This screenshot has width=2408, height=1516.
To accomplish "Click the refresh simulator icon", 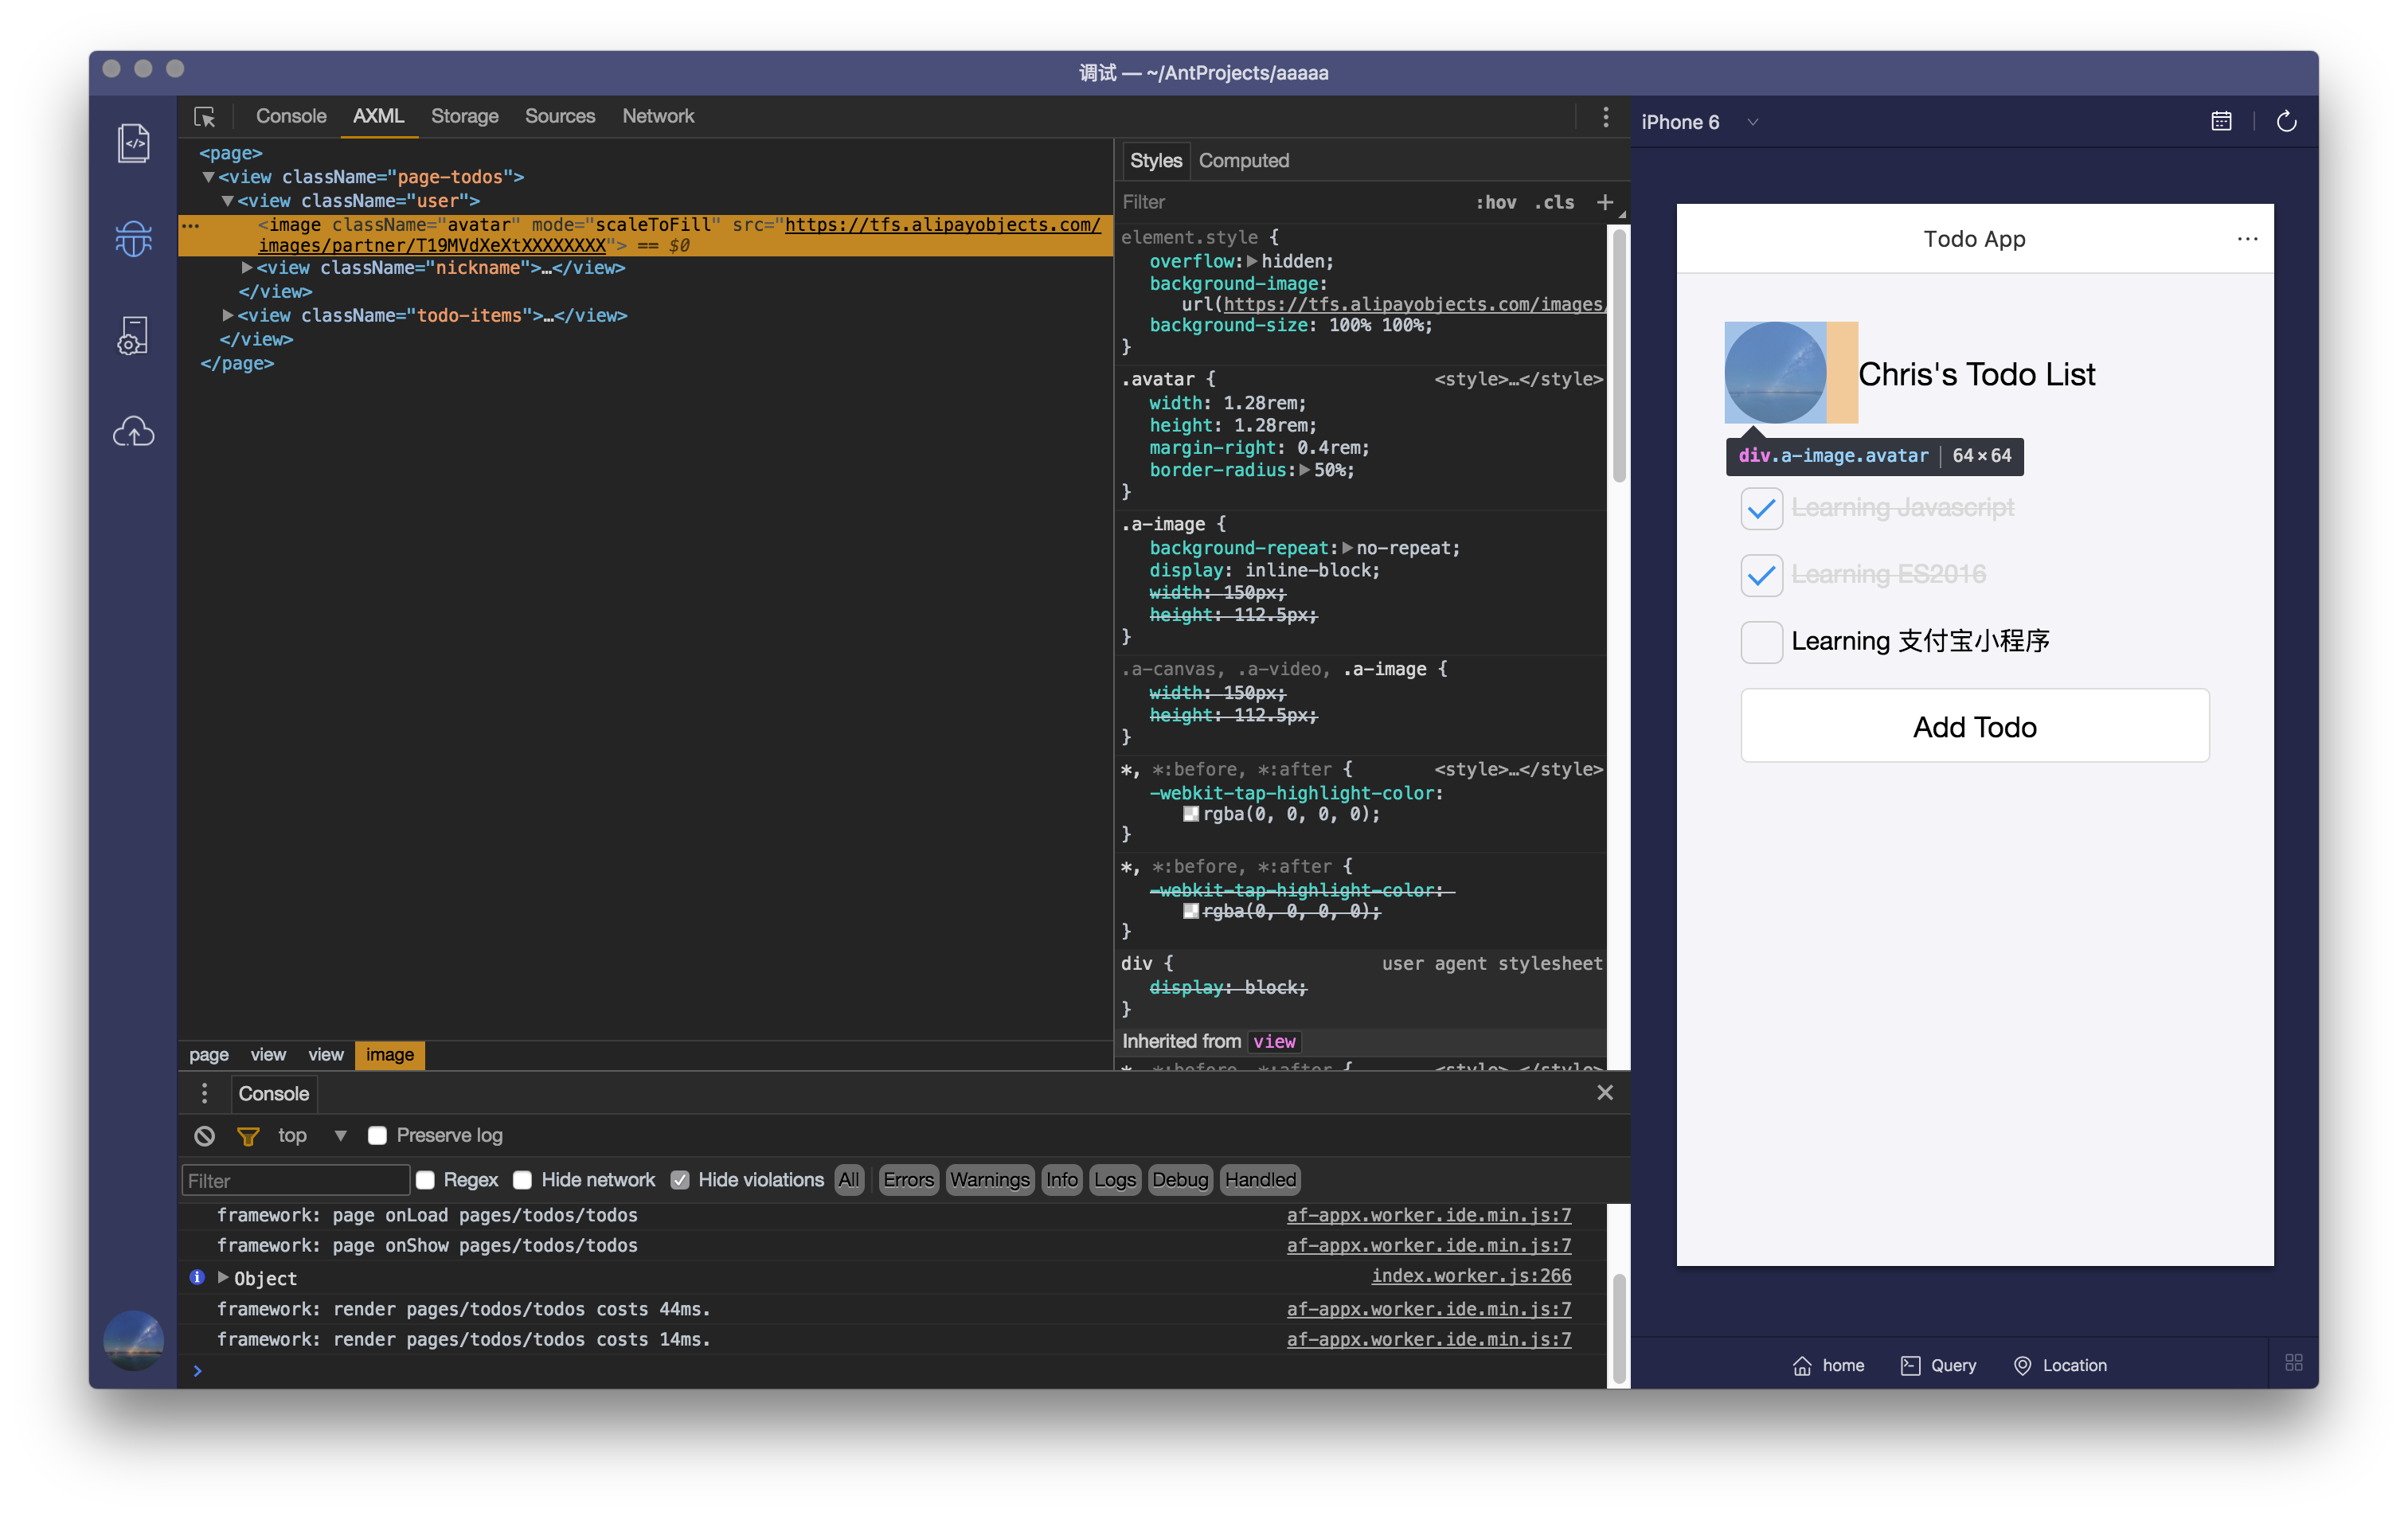I will pos(2286,122).
